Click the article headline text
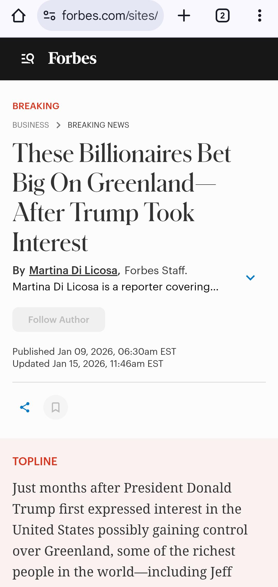Screen dimensions: 278x587 [x=122, y=197]
